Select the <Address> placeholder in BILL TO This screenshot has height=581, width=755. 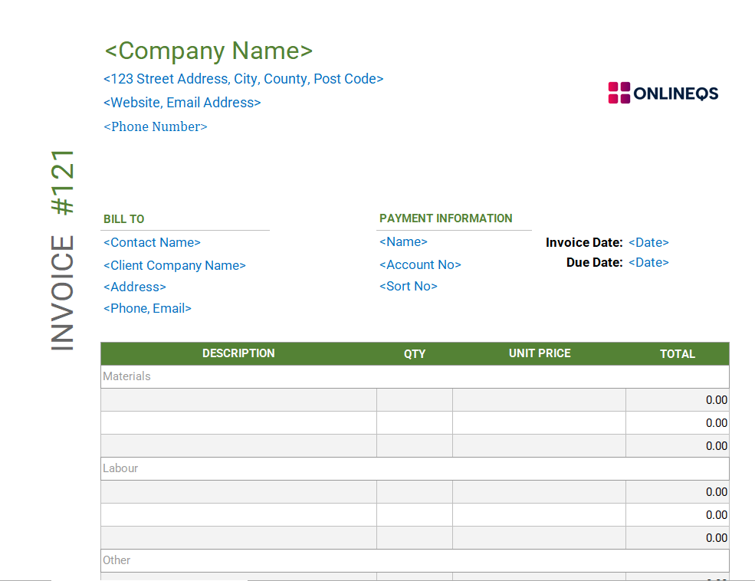tap(135, 287)
